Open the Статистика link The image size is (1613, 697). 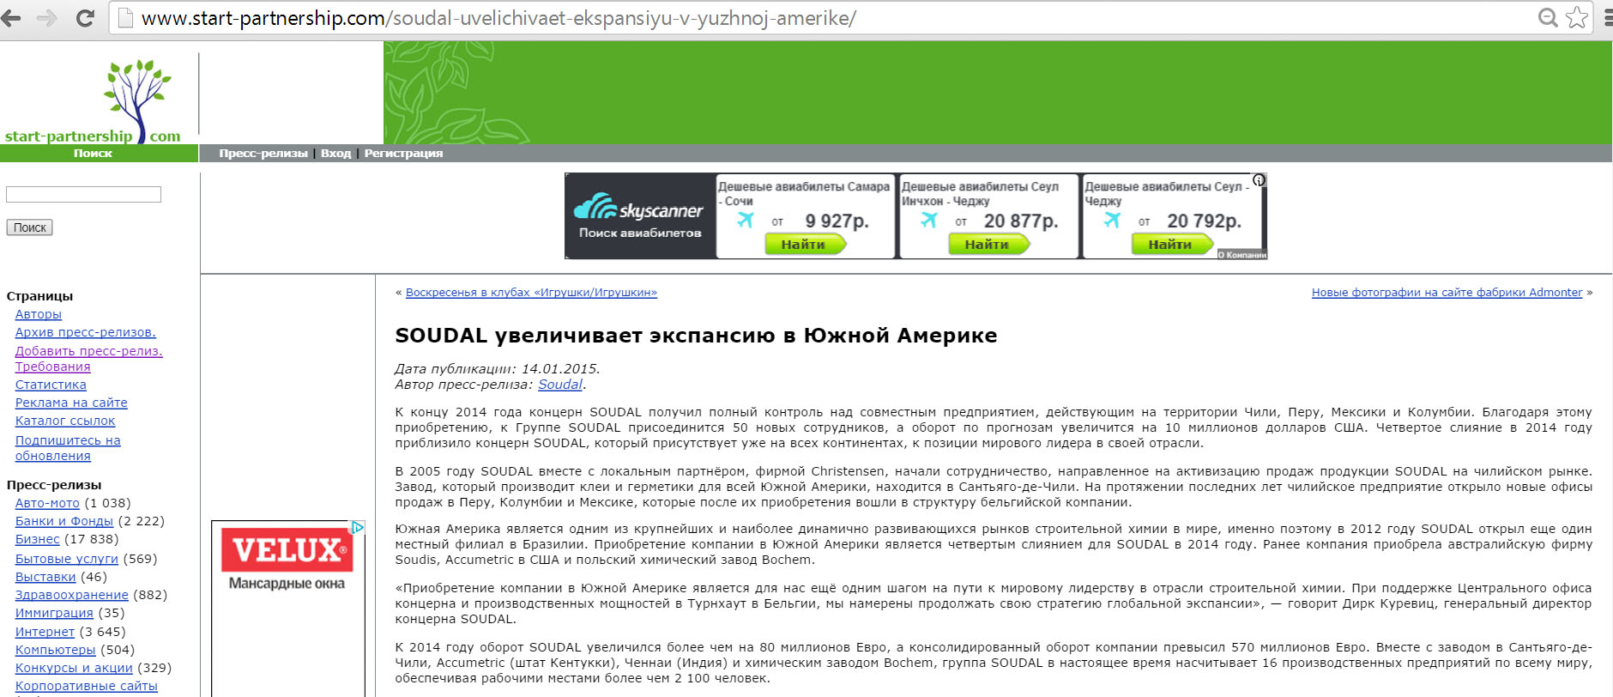[x=51, y=385]
